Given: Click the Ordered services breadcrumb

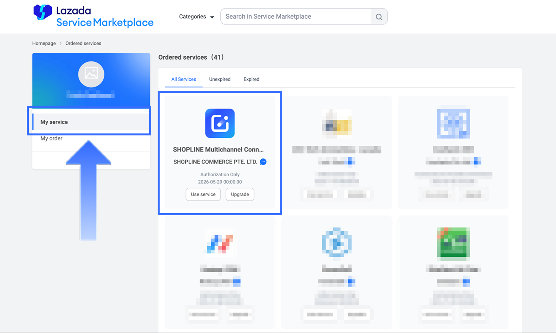Looking at the screenshot, I should [83, 43].
